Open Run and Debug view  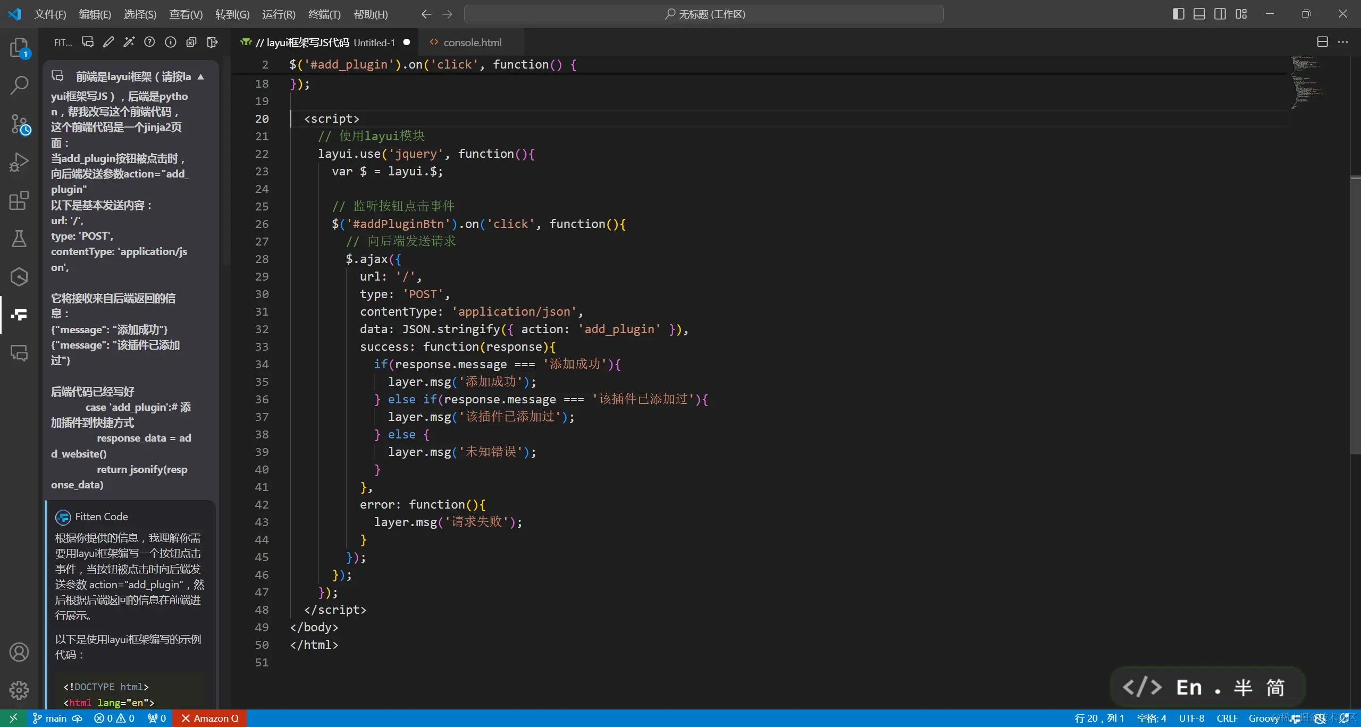click(x=19, y=162)
